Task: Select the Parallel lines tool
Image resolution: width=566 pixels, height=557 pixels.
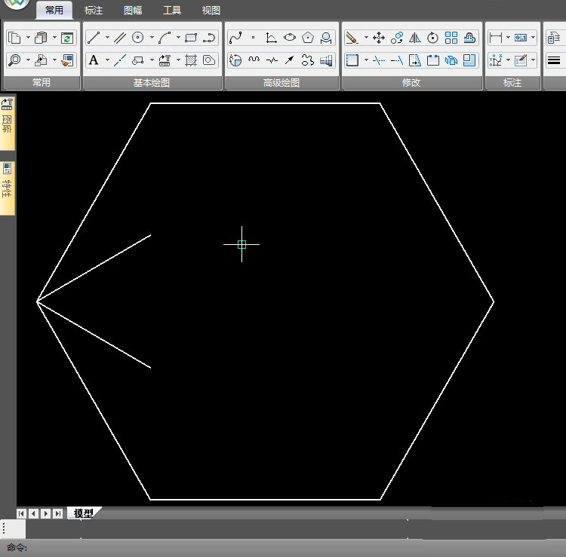Action: (x=120, y=38)
